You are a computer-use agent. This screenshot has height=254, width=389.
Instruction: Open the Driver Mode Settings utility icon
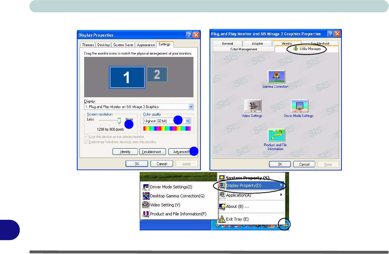click(x=299, y=106)
